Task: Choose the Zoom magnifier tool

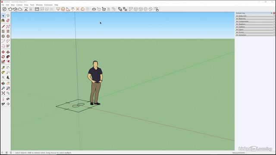Action: tap(3, 88)
